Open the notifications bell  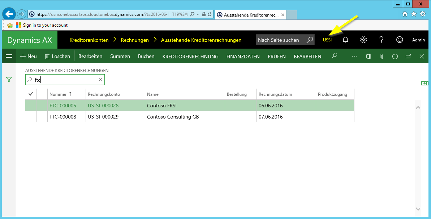coord(345,40)
